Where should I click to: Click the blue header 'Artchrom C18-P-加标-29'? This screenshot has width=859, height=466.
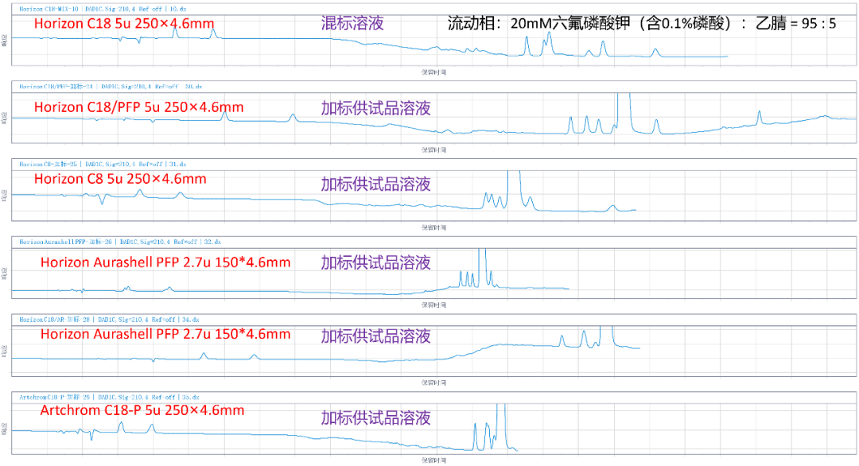click(x=109, y=398)
